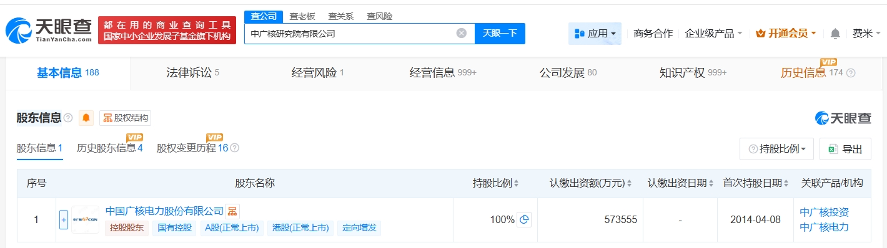Open the 应用 dropdown menu
This screenshot has width=887, height=248.
[595, 34]
